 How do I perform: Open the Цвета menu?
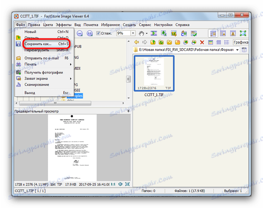pyautogui.click(x=48, y=25)
